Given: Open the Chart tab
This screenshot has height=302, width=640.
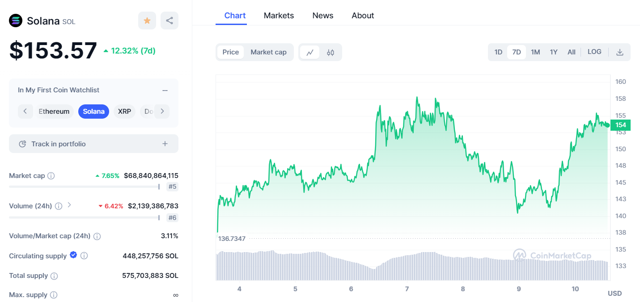Looking at the screenshot, I should (235, 16).
